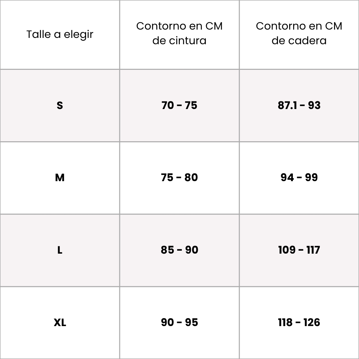Screen dimensions: 359x359
Task: Click the size XL label
Action: tap(60, 322)
